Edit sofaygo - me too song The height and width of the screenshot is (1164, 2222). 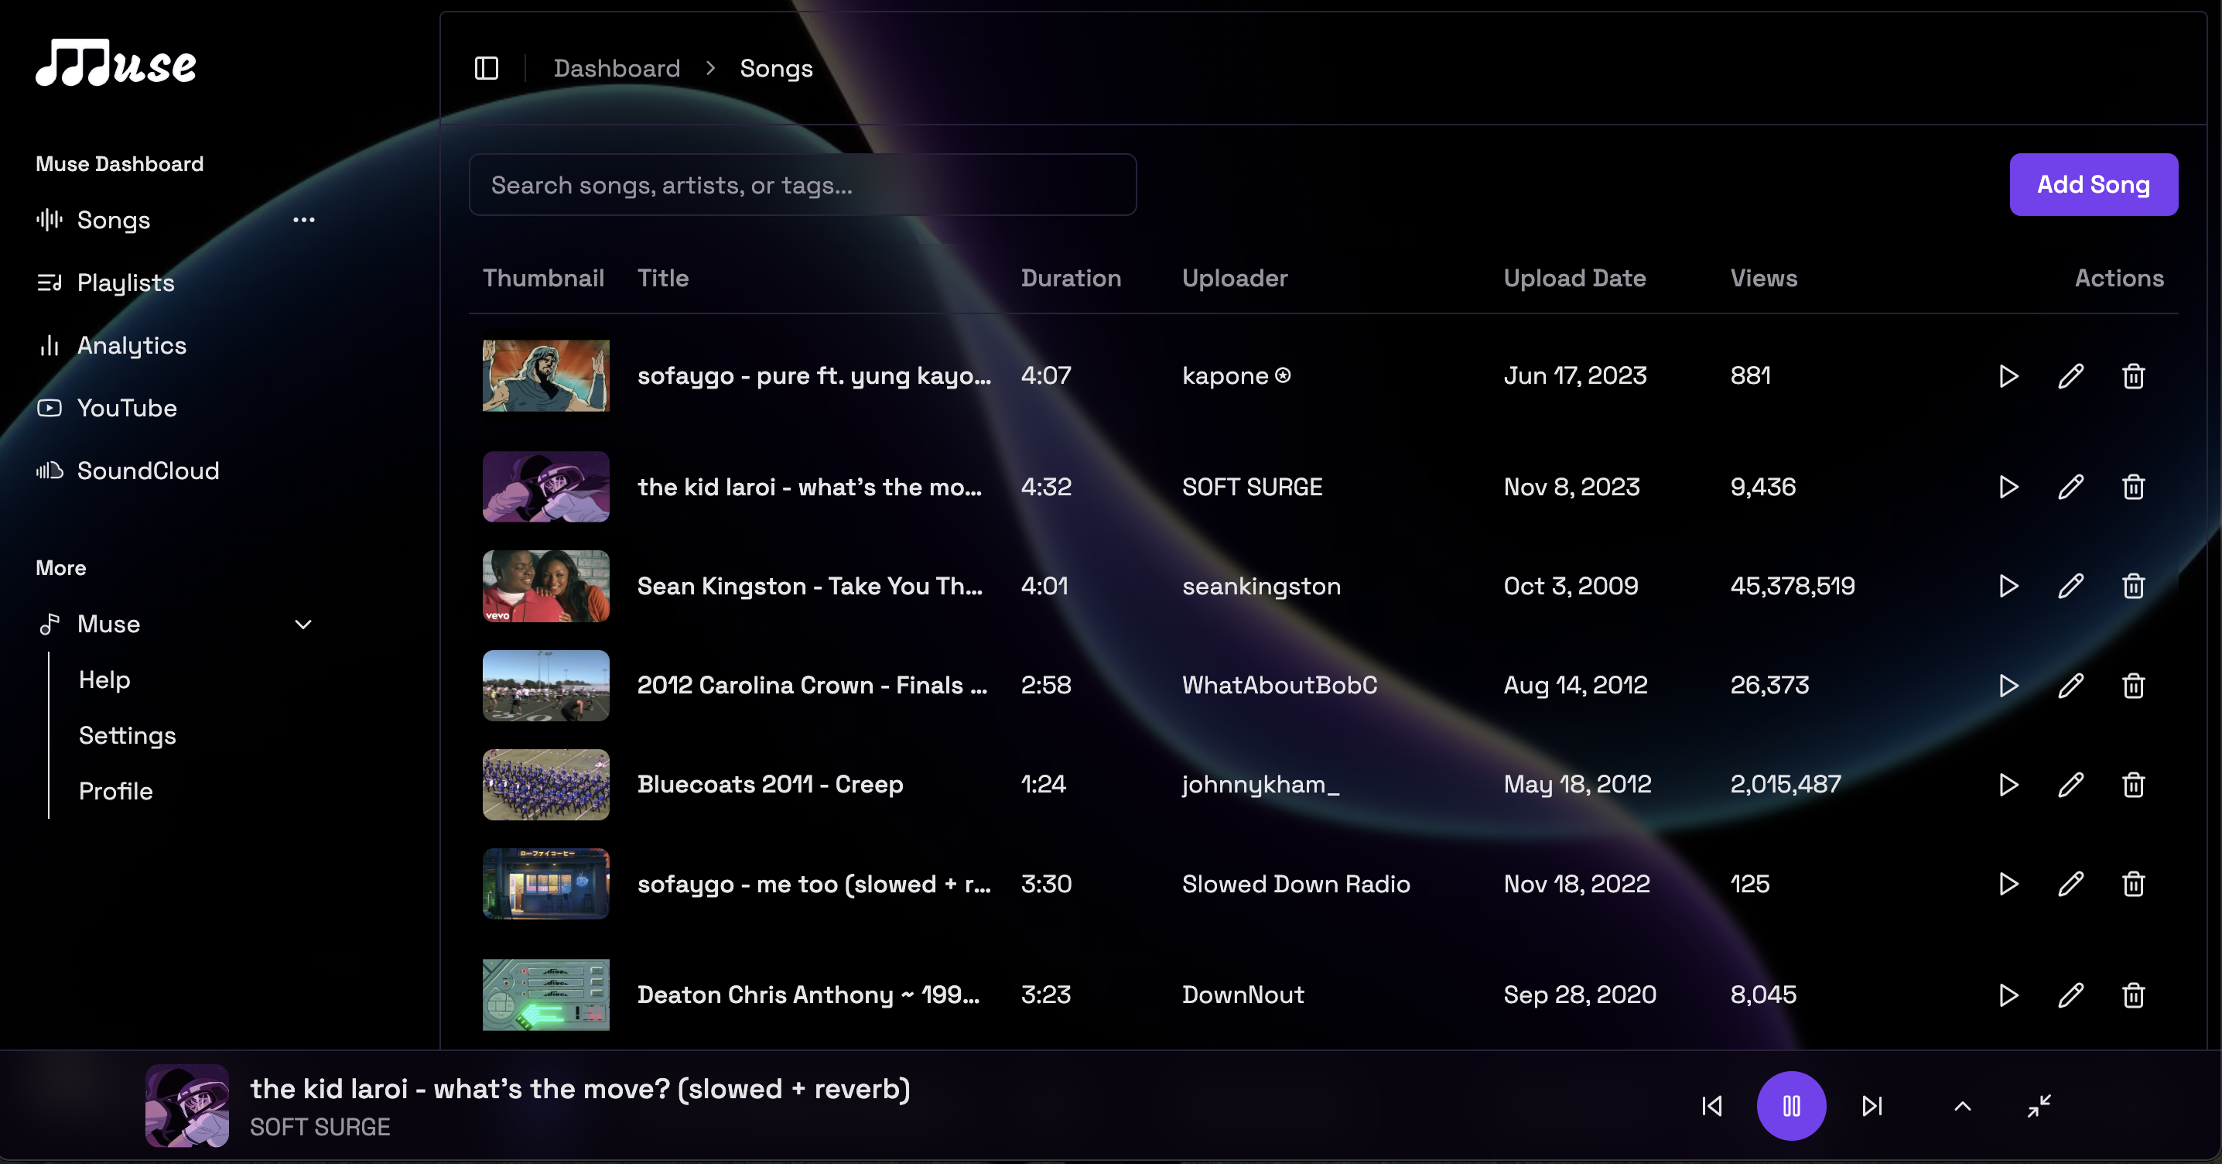coord(2071,884)
